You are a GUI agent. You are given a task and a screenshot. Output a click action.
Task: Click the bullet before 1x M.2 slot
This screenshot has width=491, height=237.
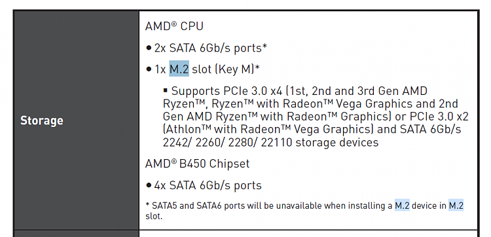149,69
